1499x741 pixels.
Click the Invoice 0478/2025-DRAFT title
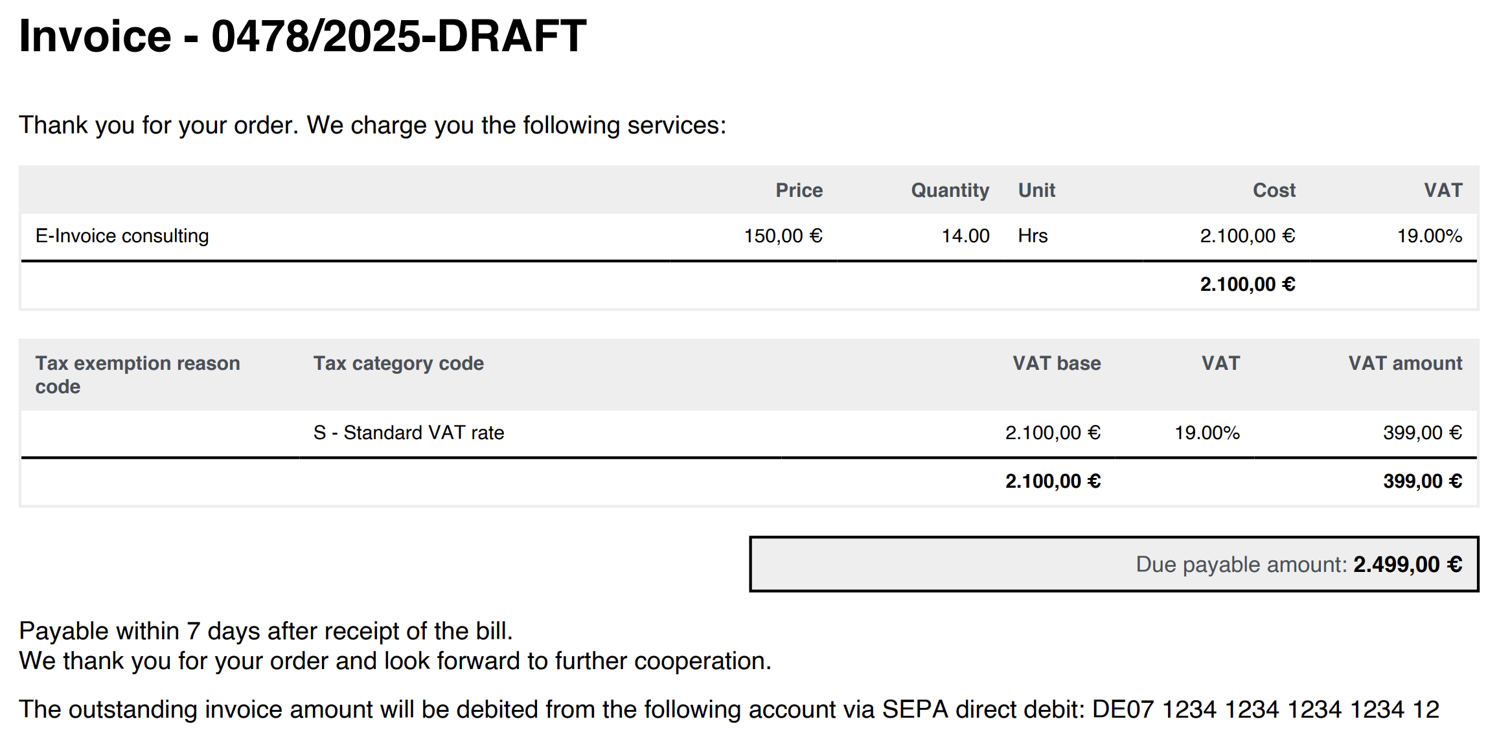[x=303, y=36]
